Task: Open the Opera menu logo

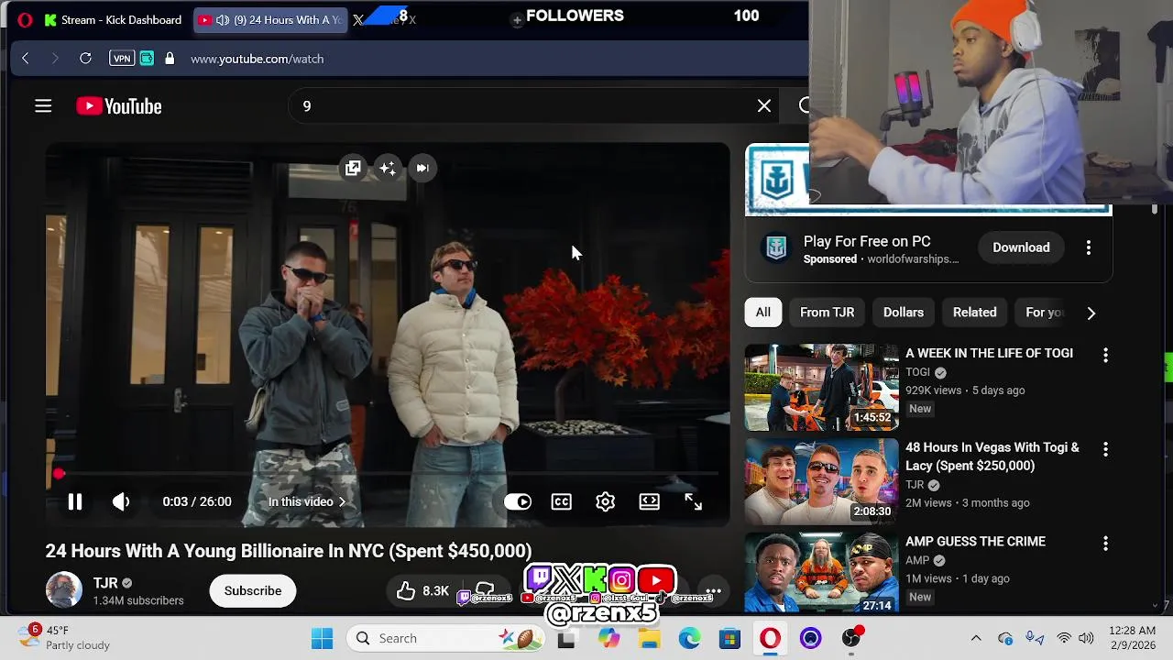Action: [x=25, y=19]
